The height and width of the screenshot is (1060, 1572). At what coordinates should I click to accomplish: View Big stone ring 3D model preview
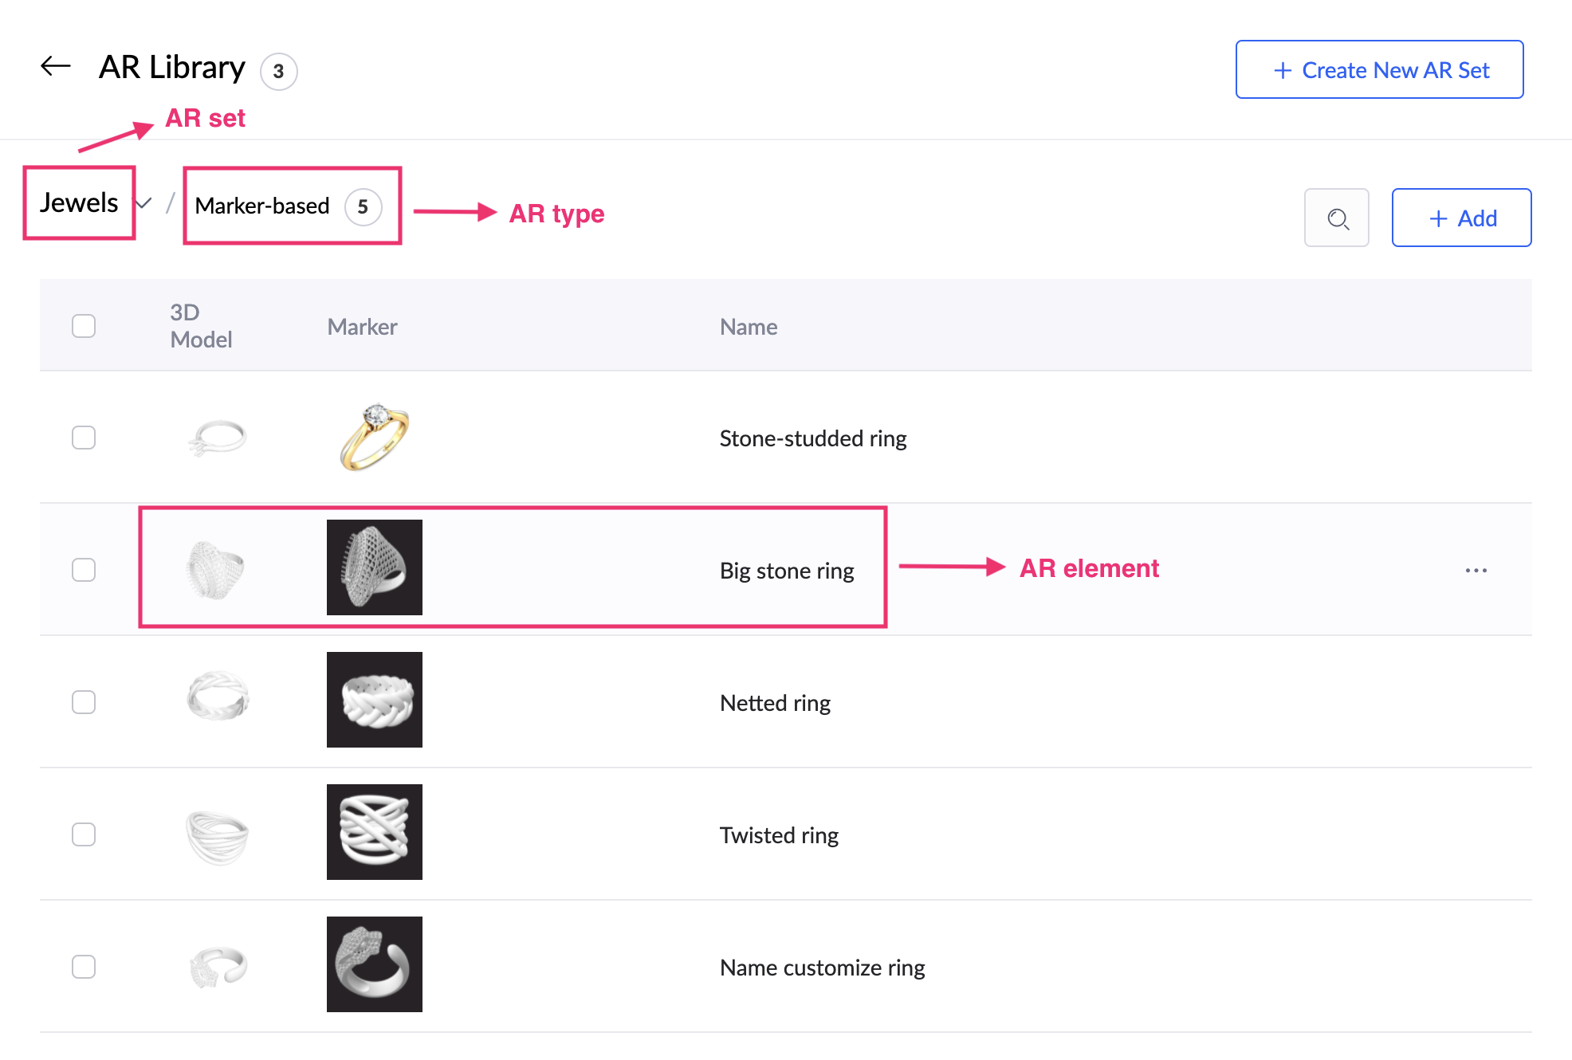[x=215, y=570]
